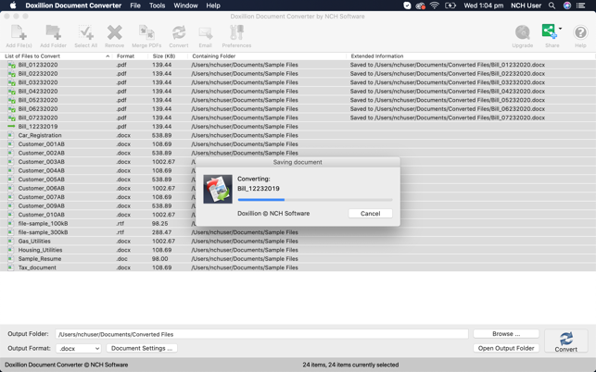Select the Customer_007AB file name

[x=42, y=197]
